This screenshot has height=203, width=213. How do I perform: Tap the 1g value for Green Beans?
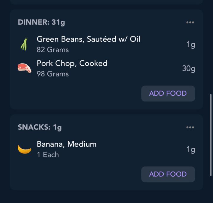(x=191, y=45)
